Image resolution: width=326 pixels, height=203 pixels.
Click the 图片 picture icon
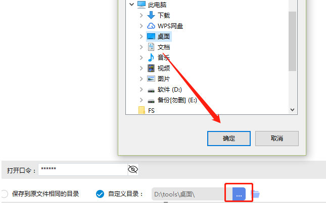151,79
